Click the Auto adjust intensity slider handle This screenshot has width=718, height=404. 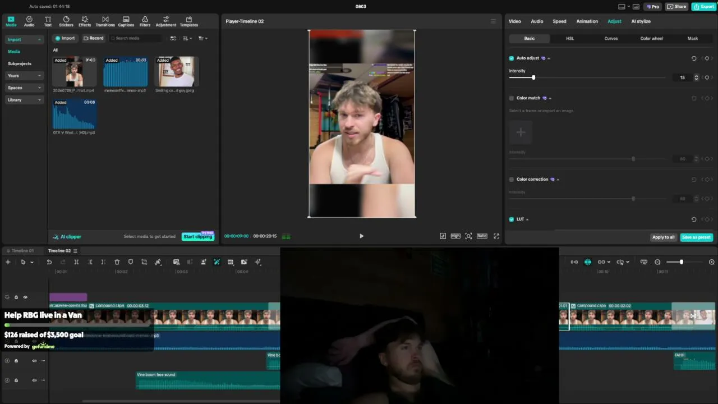[x=533, y=77]
